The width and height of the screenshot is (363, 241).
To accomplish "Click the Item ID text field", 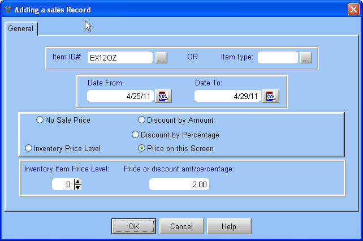I will [119, 58].
